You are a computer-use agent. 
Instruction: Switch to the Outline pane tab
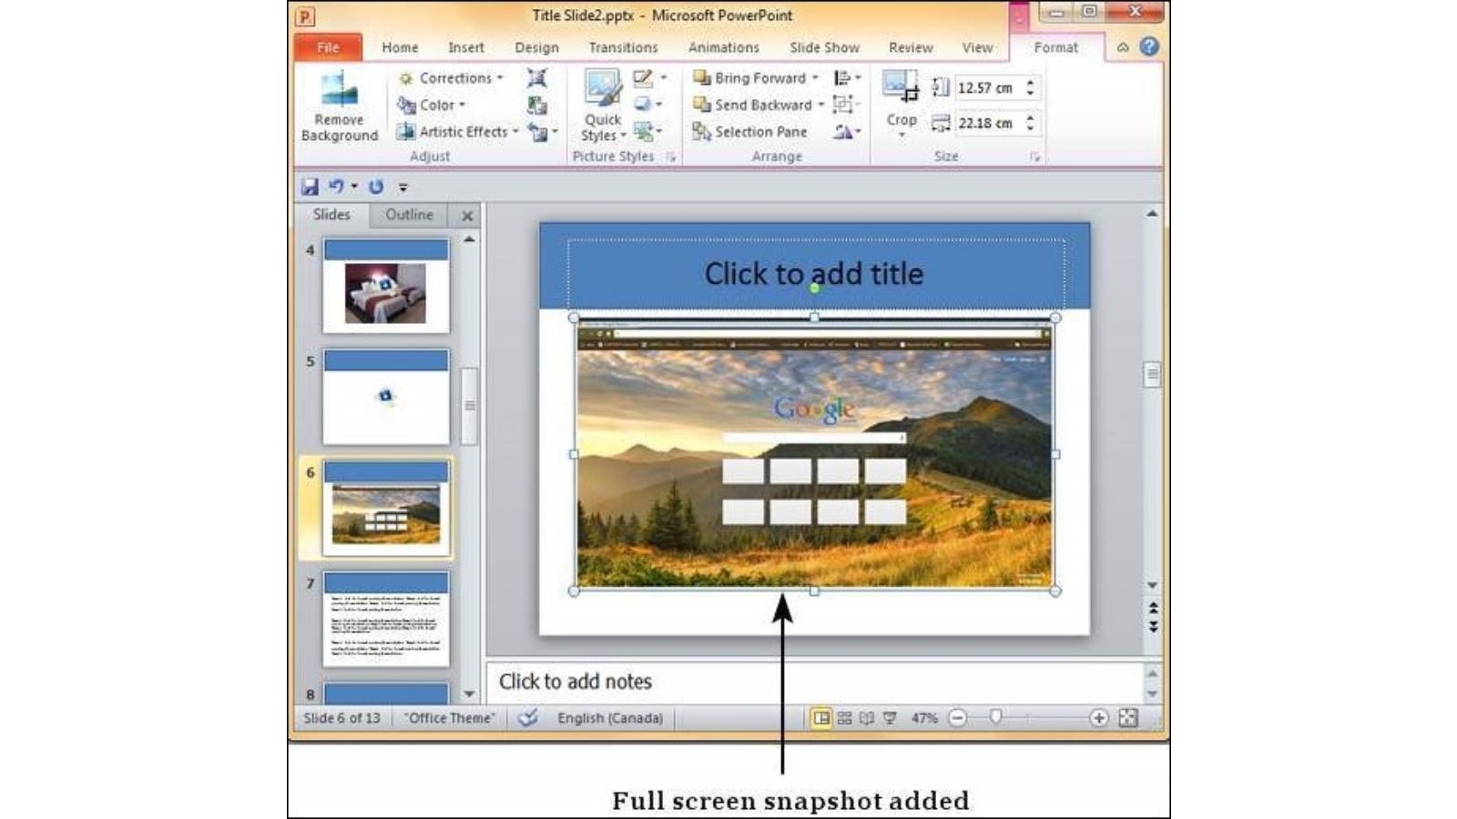(409, 215)
